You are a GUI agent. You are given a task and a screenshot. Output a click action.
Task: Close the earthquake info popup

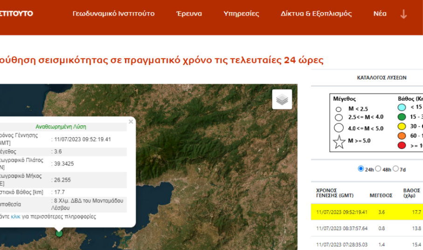131,122
